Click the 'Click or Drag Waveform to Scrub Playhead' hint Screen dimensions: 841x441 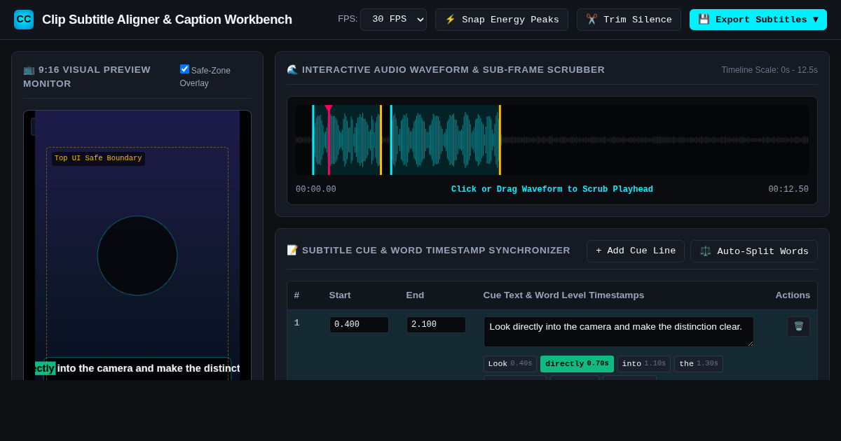pyautogui.click(x=552, y=190)
